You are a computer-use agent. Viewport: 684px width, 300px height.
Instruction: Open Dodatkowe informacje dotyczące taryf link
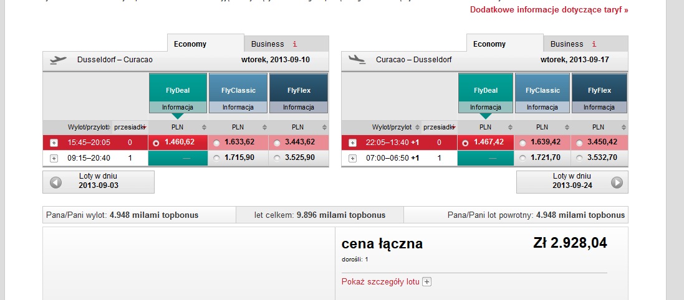[549, 9]
